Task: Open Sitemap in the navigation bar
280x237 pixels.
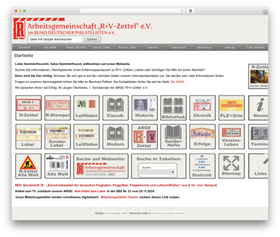Action: (x=230, y=48)
